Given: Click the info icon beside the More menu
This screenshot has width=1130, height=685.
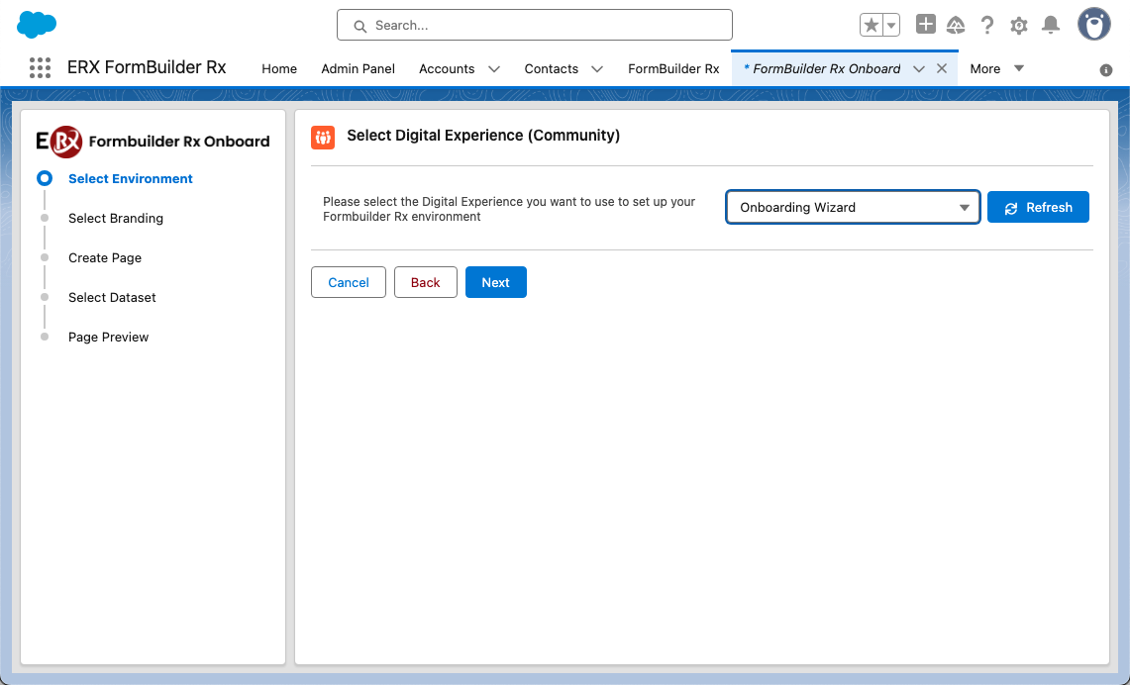Looking at the screenshot, I should [1106, 70].
